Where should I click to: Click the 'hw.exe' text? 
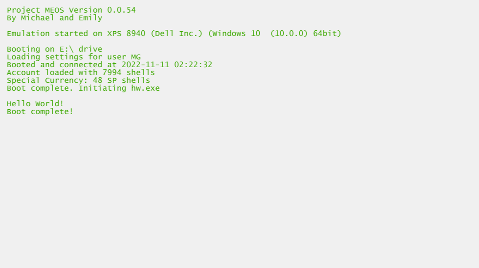tap(145, 88)
